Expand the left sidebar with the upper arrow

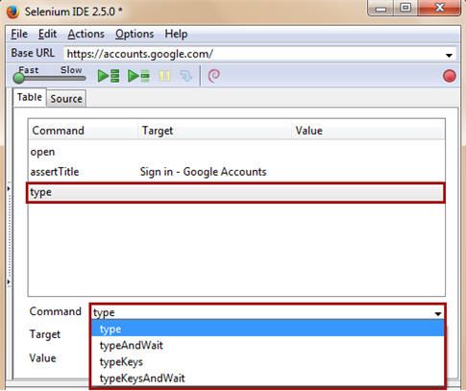pyautogui.click(x=9, y=188)
